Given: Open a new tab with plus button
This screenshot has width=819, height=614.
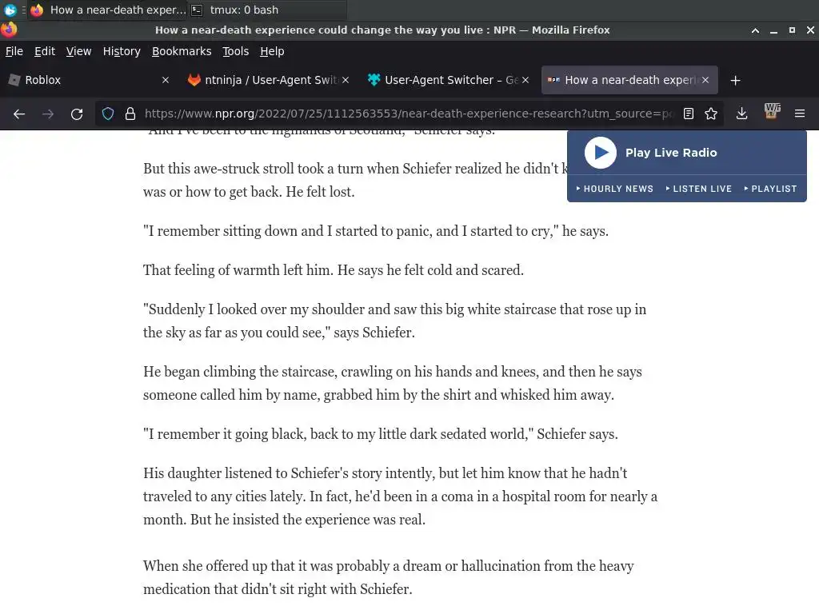Looking at the screenshot, I should click(x=736, y=81).
